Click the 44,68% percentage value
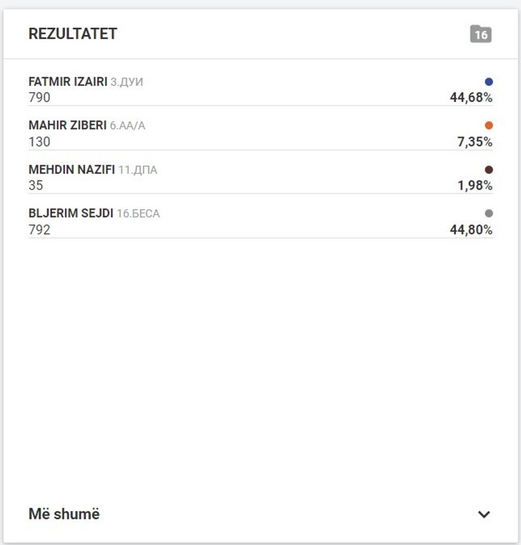 [x=471, y=98]
